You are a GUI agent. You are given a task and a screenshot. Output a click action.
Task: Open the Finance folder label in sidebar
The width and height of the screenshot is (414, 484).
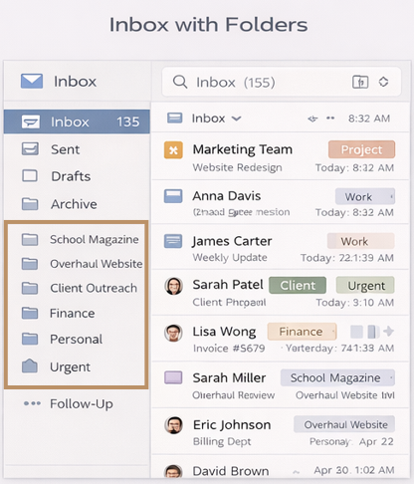click(x=73, y=313)
